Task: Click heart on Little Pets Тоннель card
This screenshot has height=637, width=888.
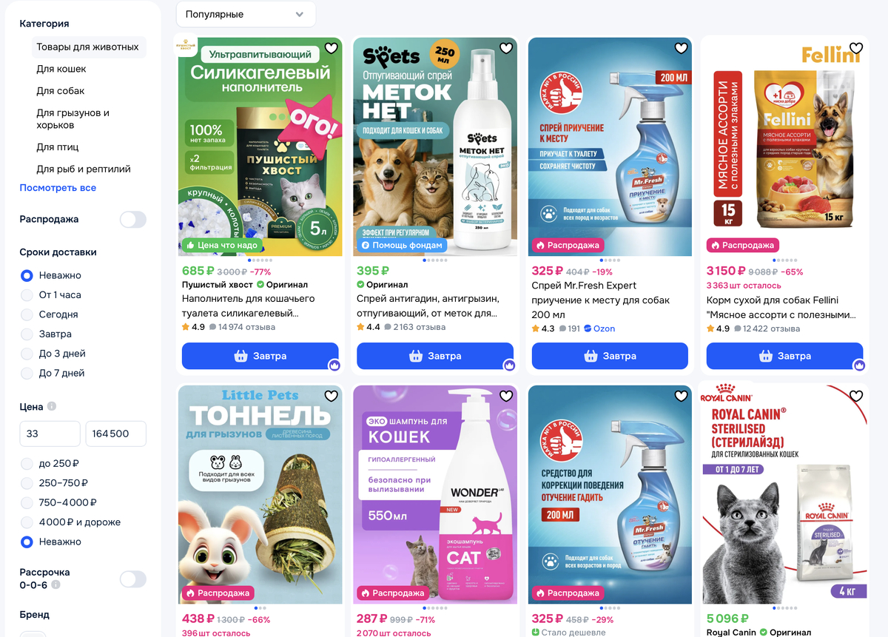Action: 331,396
